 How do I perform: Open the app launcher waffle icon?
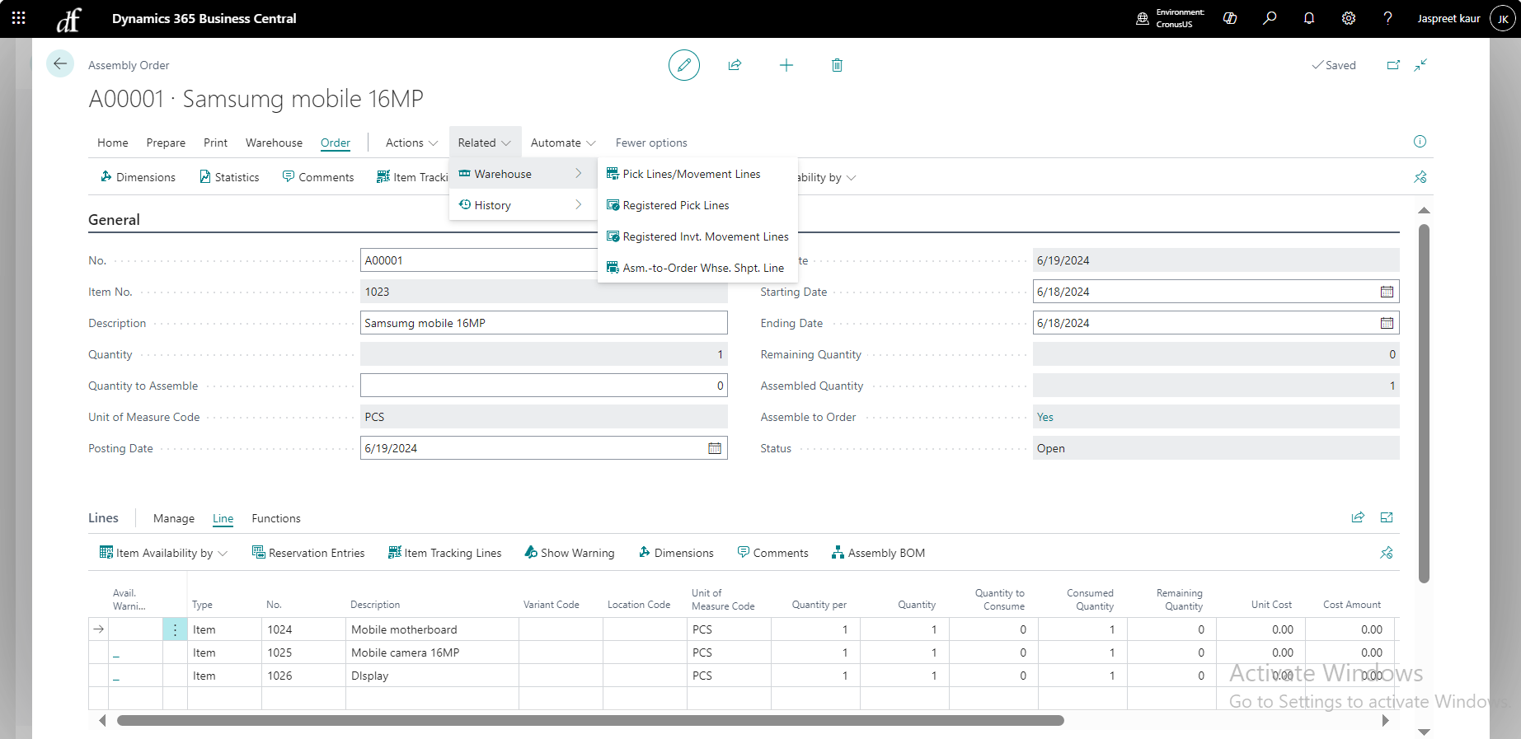pos(18,18)
